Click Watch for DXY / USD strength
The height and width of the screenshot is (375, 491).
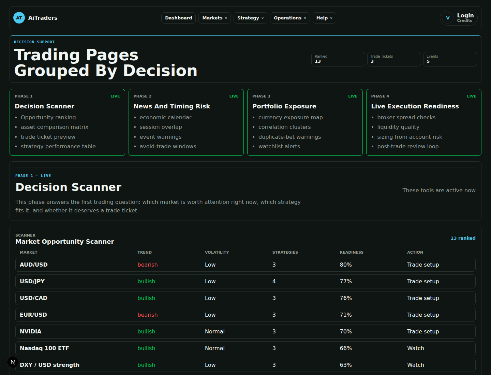point(416,365)
